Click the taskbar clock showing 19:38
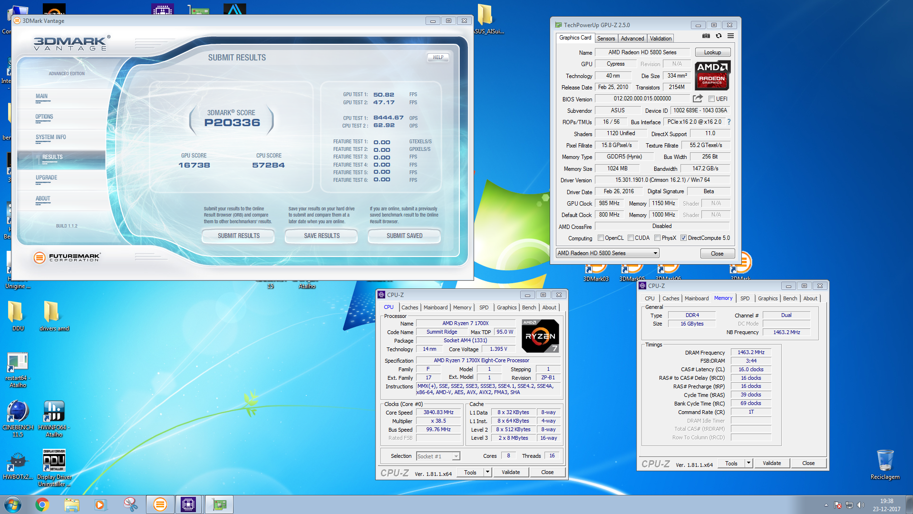This screenshot has width=913, height=514. pos(886,504)
